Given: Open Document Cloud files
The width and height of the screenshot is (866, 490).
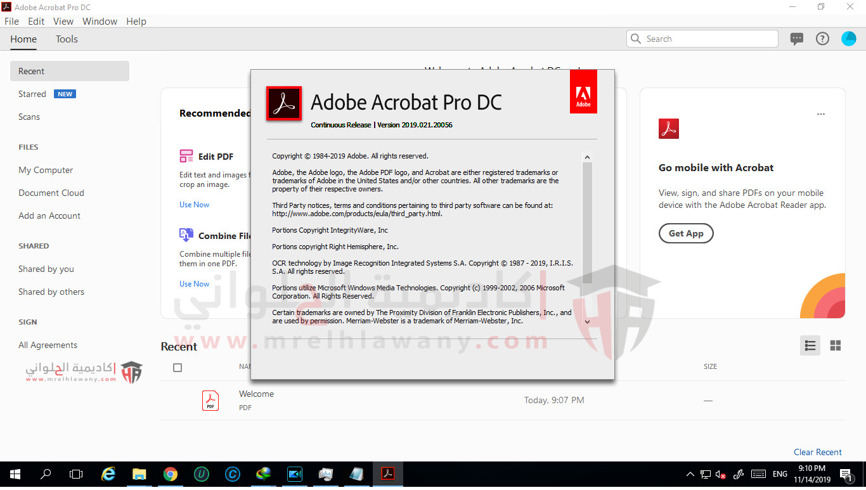Looking at the screenshot, I should point(51,193).
